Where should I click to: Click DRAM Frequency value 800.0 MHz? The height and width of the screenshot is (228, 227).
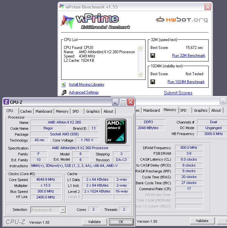tap(189, 148)
